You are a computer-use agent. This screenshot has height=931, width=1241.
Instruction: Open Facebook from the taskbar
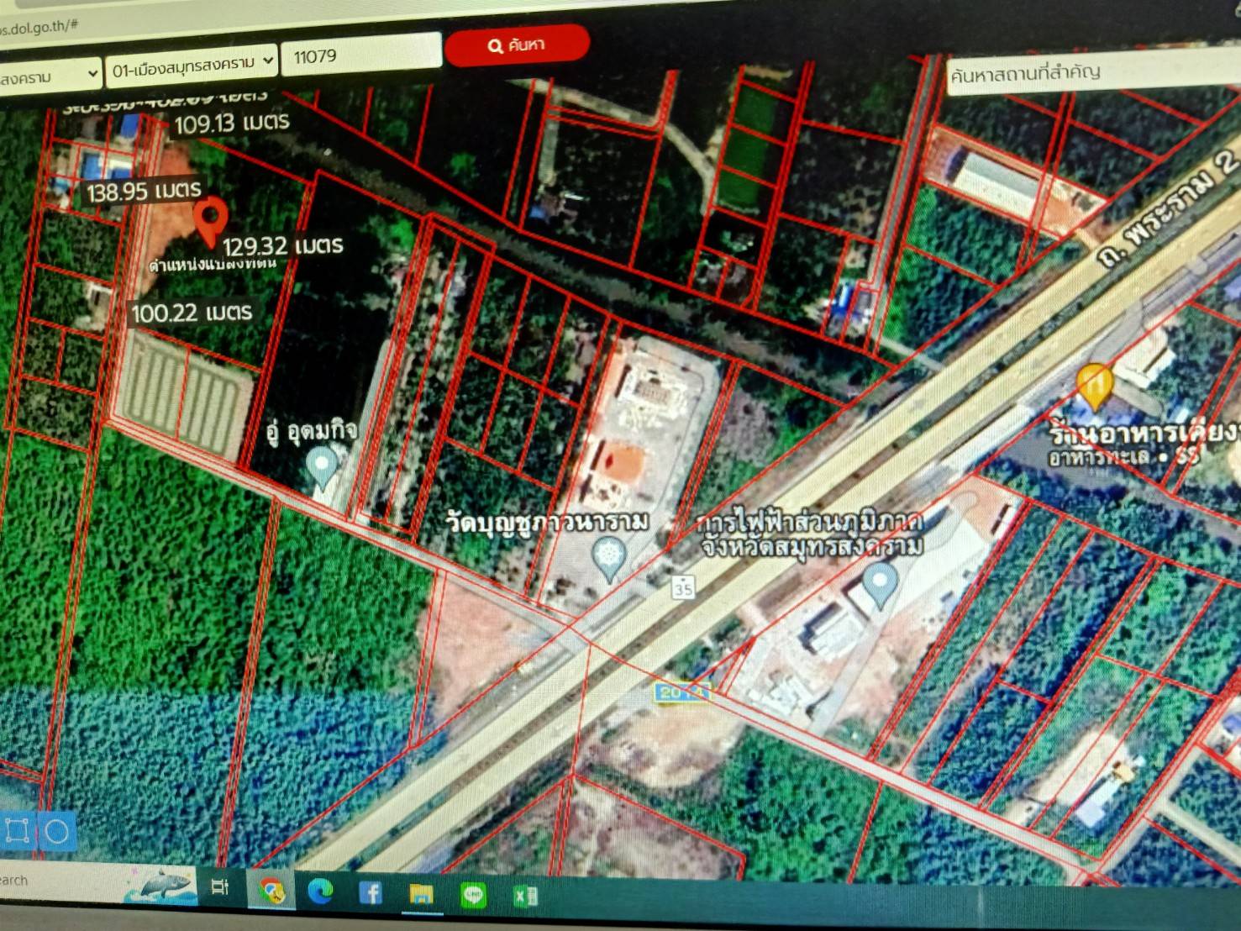[371, 892]
